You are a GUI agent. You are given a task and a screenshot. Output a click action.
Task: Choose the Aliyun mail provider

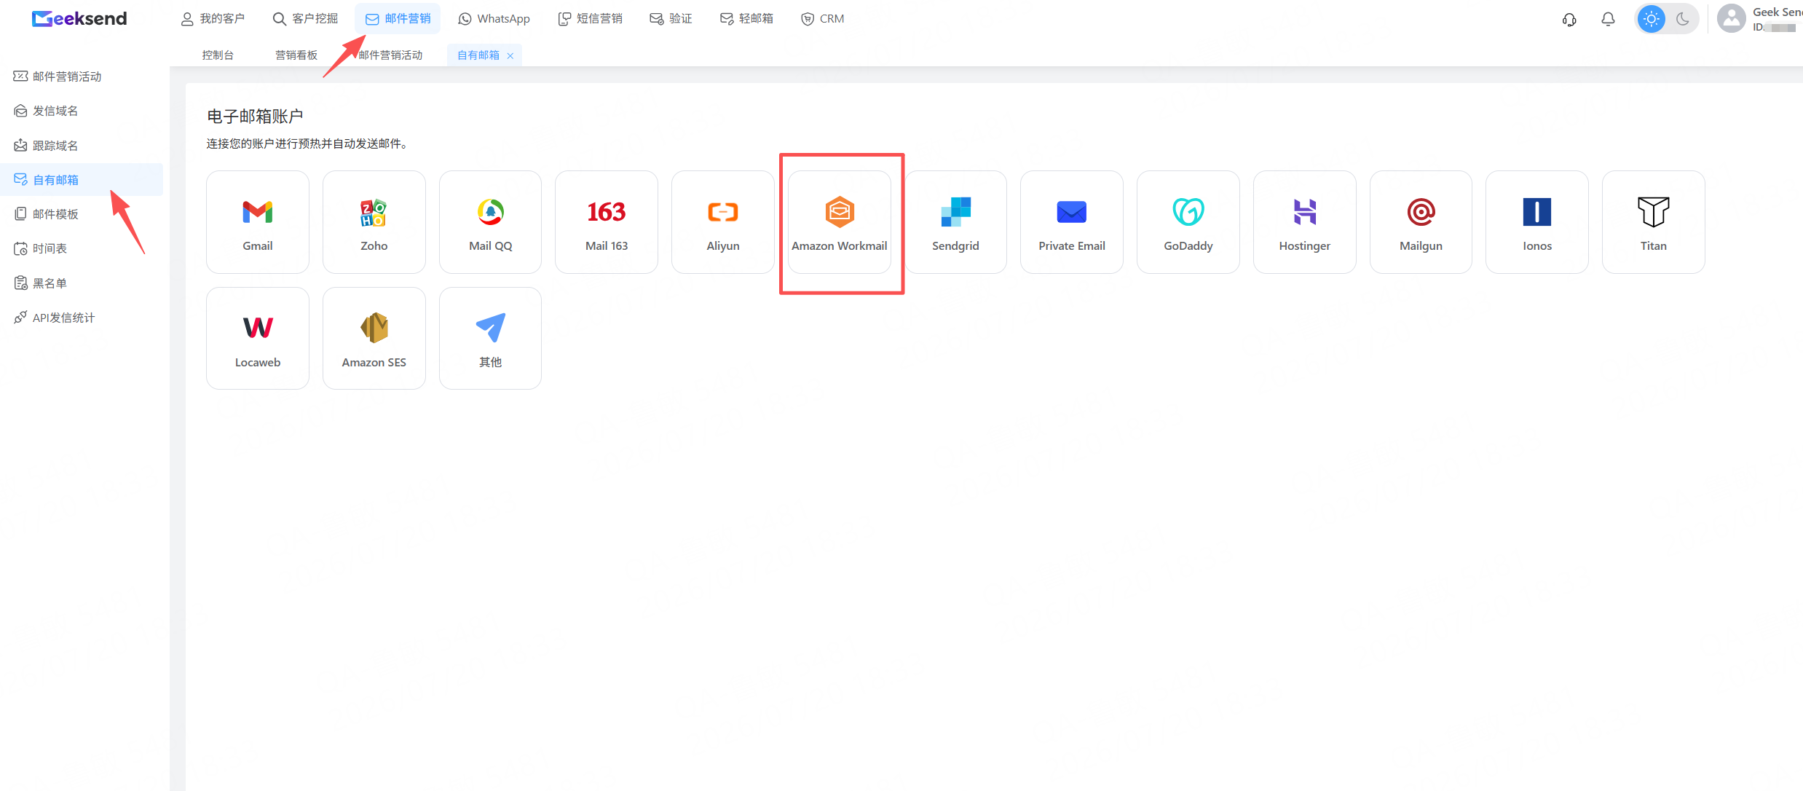(x=723, y=222)
